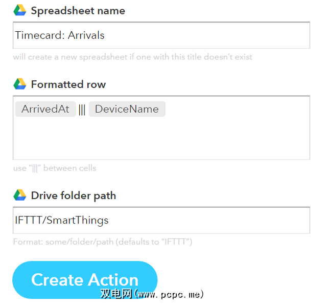The width and height of the screenshot is (327, 306).
Task: Click the "Spreadsheet name" heading label
Action: (78, 11)
